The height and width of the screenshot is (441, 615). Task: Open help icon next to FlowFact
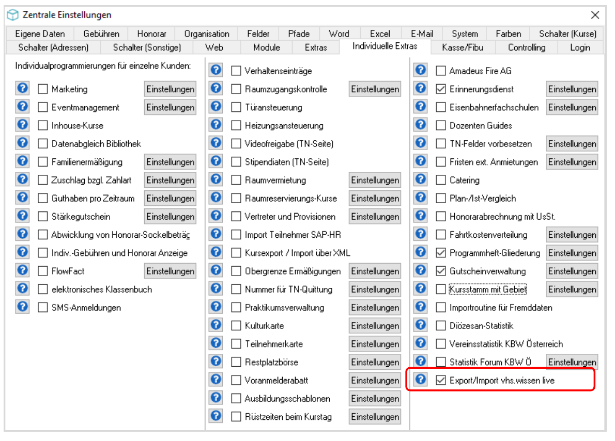coord(23,270)
